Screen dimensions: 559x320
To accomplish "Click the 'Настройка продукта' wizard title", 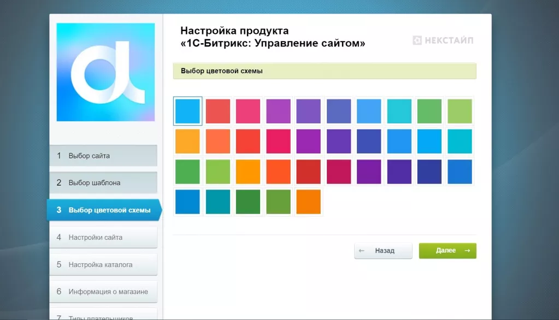I will [x=273, y=37].
